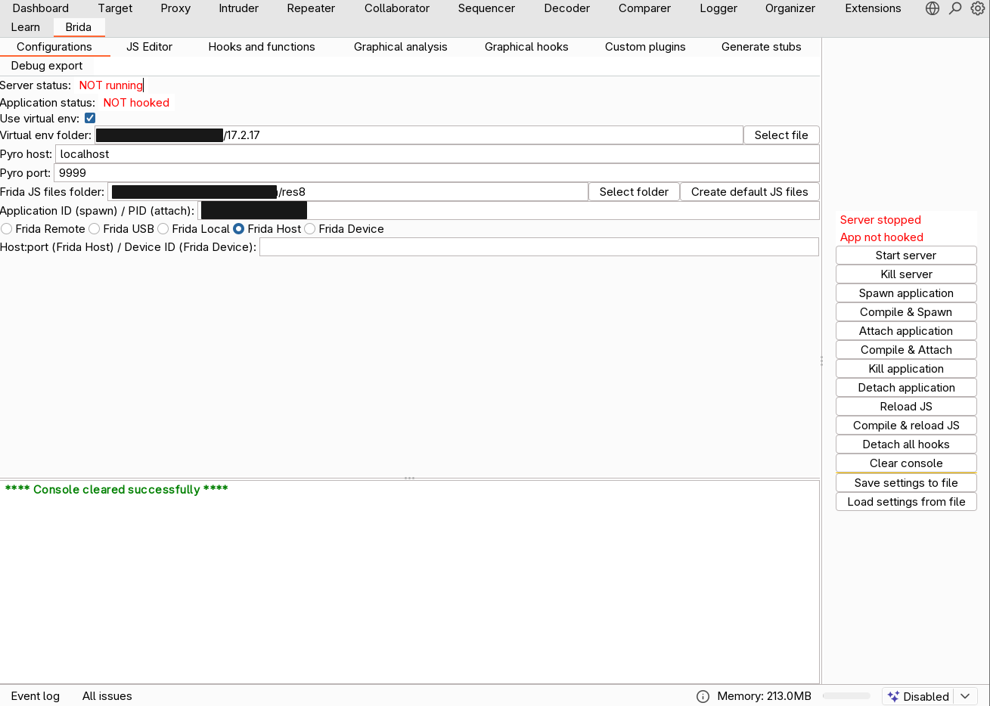This screenshot has width=990, height=706.
Task: Select the Frida Device radio button
Action: point(310,228)
